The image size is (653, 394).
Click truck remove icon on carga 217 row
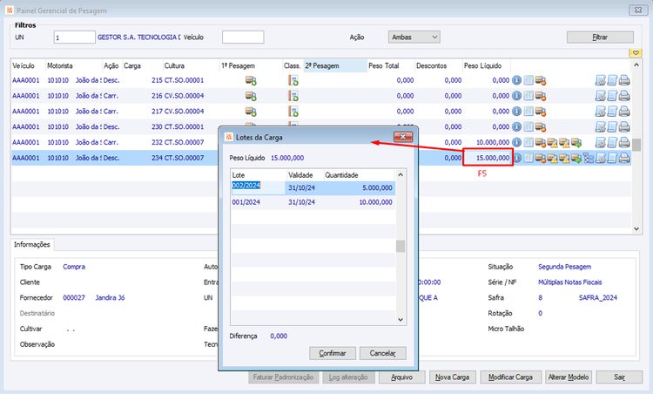click(x=541, y=112)
